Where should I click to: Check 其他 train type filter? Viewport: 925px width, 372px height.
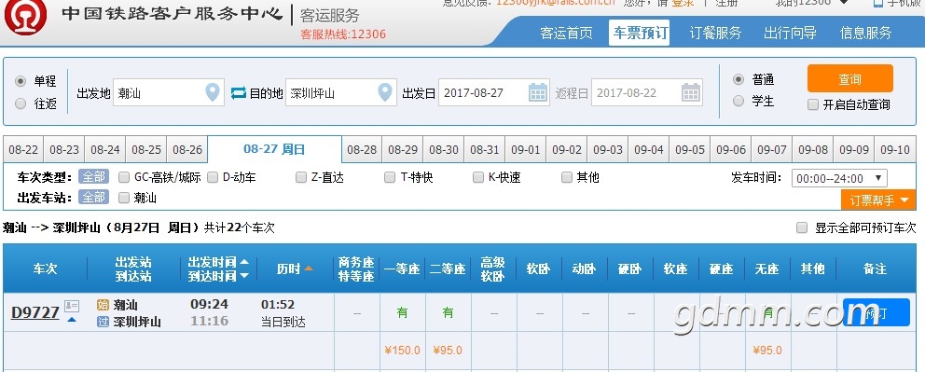[x=566, y=177]
